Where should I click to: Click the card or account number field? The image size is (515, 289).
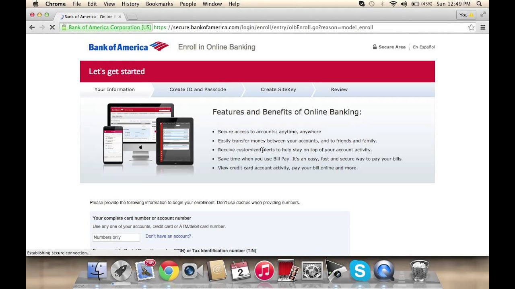tap(116, 237)
